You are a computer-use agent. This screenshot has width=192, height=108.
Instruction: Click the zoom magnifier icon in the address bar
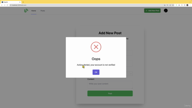pos(167,5)
